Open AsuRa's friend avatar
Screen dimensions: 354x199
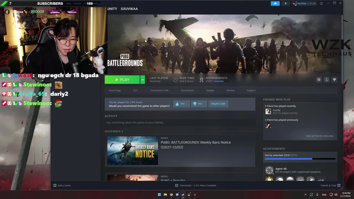[268, 111]
